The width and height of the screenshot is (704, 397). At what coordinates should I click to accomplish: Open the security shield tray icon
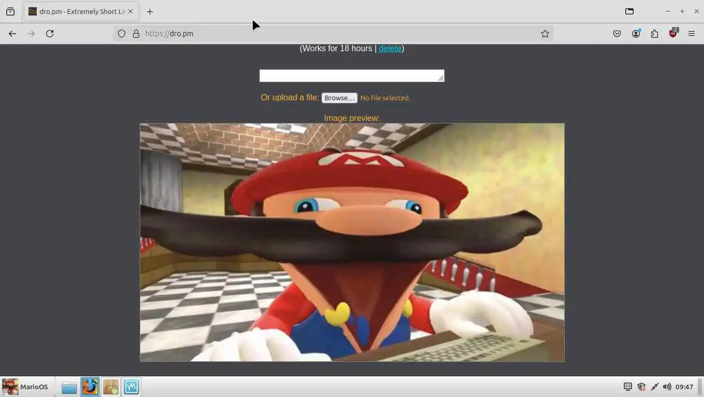point(641,387)
